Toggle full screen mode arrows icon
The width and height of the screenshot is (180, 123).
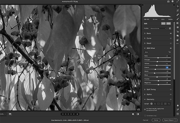[177, 1]
